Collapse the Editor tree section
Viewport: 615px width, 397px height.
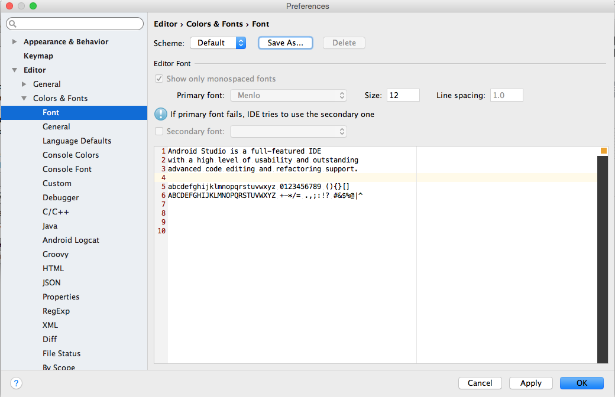15,70
